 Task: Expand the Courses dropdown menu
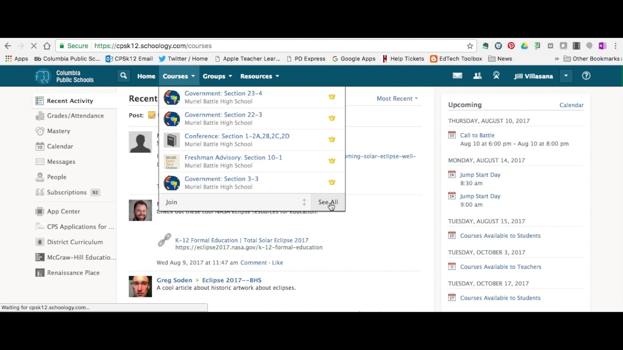click(179, 76)
